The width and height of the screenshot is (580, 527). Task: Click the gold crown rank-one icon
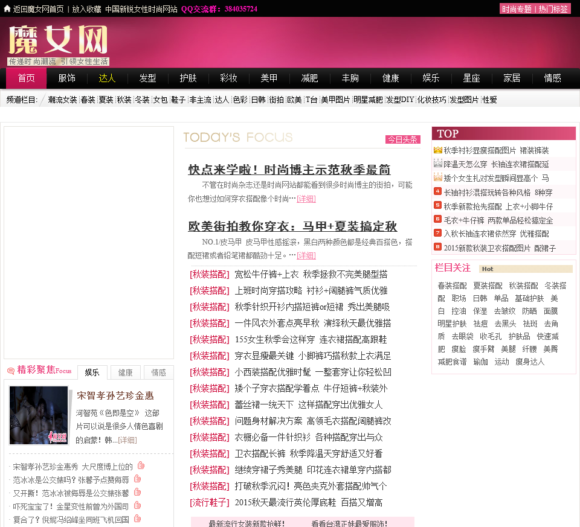(x=437, y=150)
